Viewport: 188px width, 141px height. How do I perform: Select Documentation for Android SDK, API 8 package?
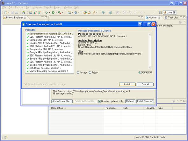pos(49,34)
